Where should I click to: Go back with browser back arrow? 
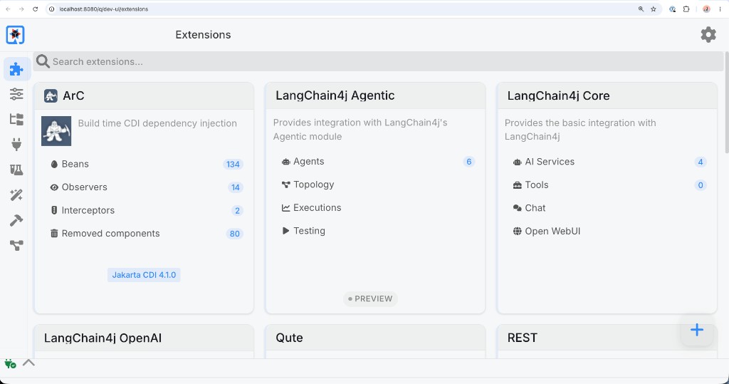8,9
